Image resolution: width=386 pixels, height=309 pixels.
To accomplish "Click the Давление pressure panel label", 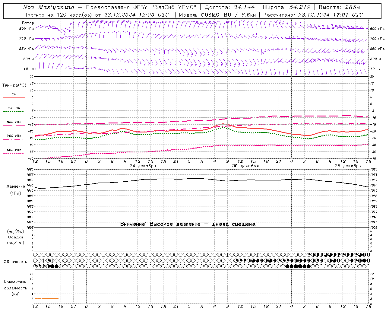I will [16, 186].
